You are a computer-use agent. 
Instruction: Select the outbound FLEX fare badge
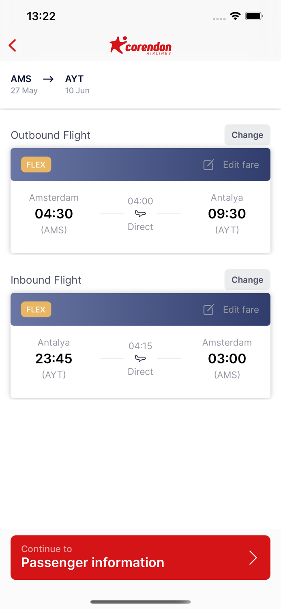point(36,164)
